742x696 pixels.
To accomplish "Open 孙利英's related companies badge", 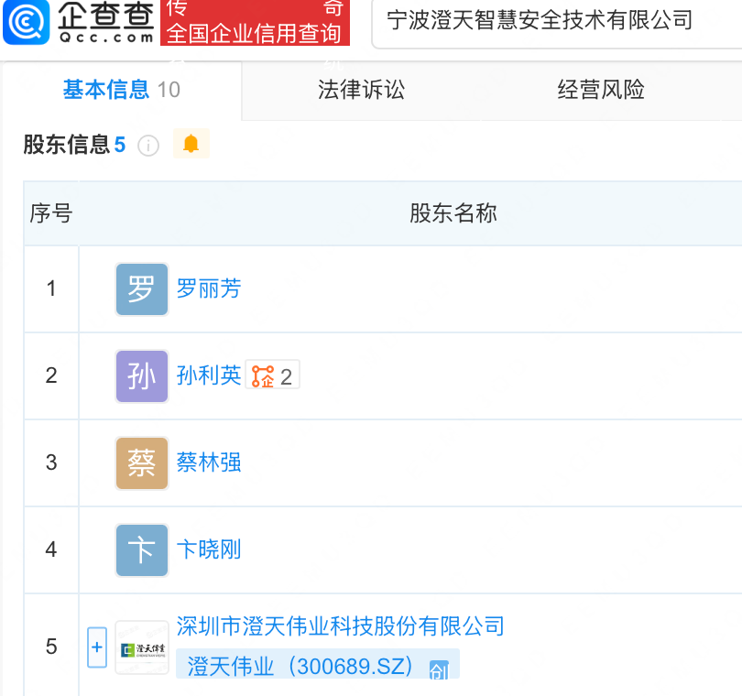I will [x=272, y=376].
